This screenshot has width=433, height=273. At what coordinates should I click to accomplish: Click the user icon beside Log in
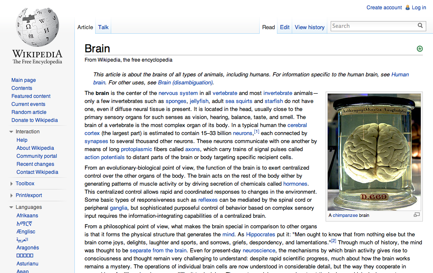(x=407, y=8)
